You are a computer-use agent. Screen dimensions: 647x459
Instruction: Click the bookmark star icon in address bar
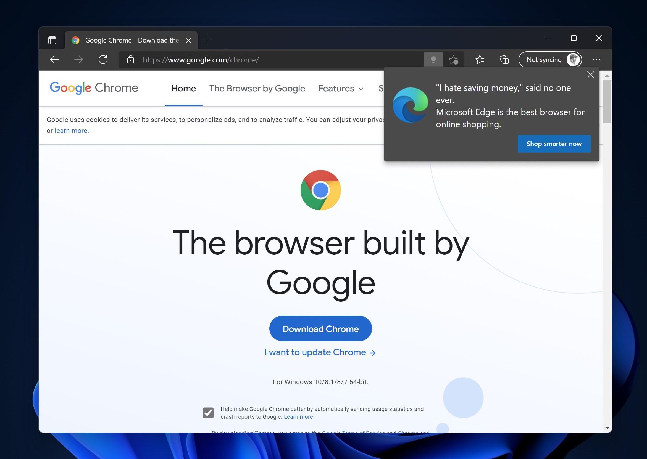coord(453,60)
